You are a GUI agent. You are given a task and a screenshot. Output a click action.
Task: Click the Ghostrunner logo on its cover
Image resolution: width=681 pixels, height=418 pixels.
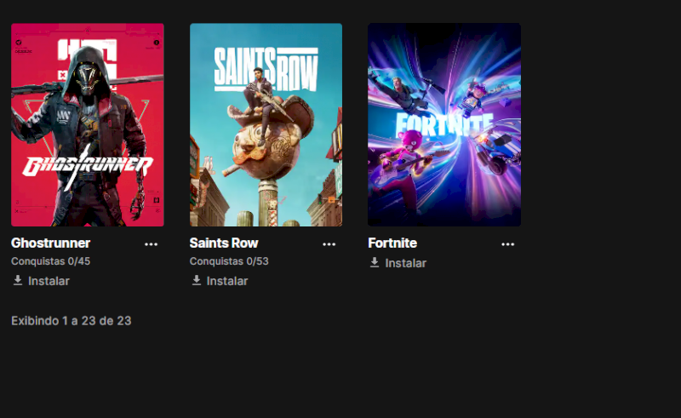(x=88, y=167)
